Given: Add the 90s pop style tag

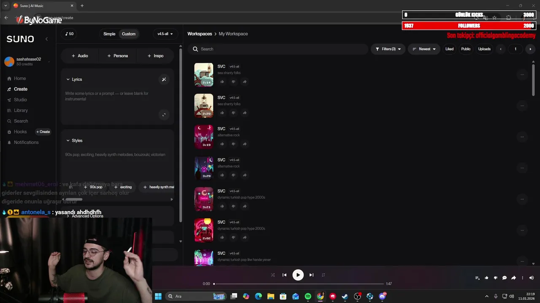Looking at the screenshot, I should point(93,187).
